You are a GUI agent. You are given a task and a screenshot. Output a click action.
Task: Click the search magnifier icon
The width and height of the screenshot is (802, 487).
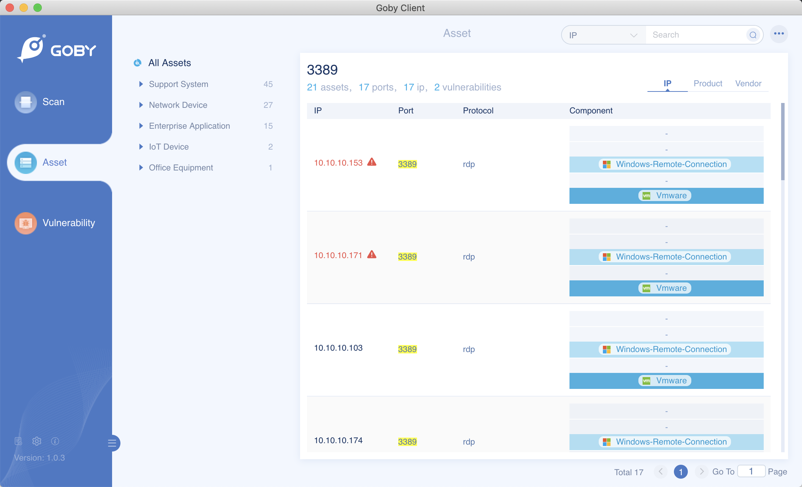(753, 35)
